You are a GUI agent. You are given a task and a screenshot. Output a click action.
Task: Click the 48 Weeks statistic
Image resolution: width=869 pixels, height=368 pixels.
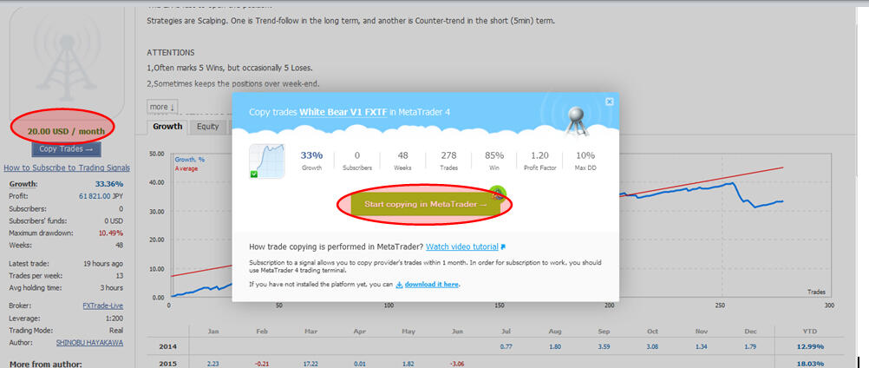tap(402, 161)
